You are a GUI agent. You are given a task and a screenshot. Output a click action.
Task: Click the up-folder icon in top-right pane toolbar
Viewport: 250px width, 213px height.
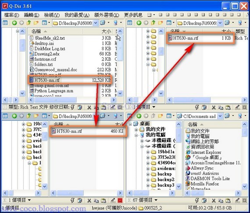[153, 23]
